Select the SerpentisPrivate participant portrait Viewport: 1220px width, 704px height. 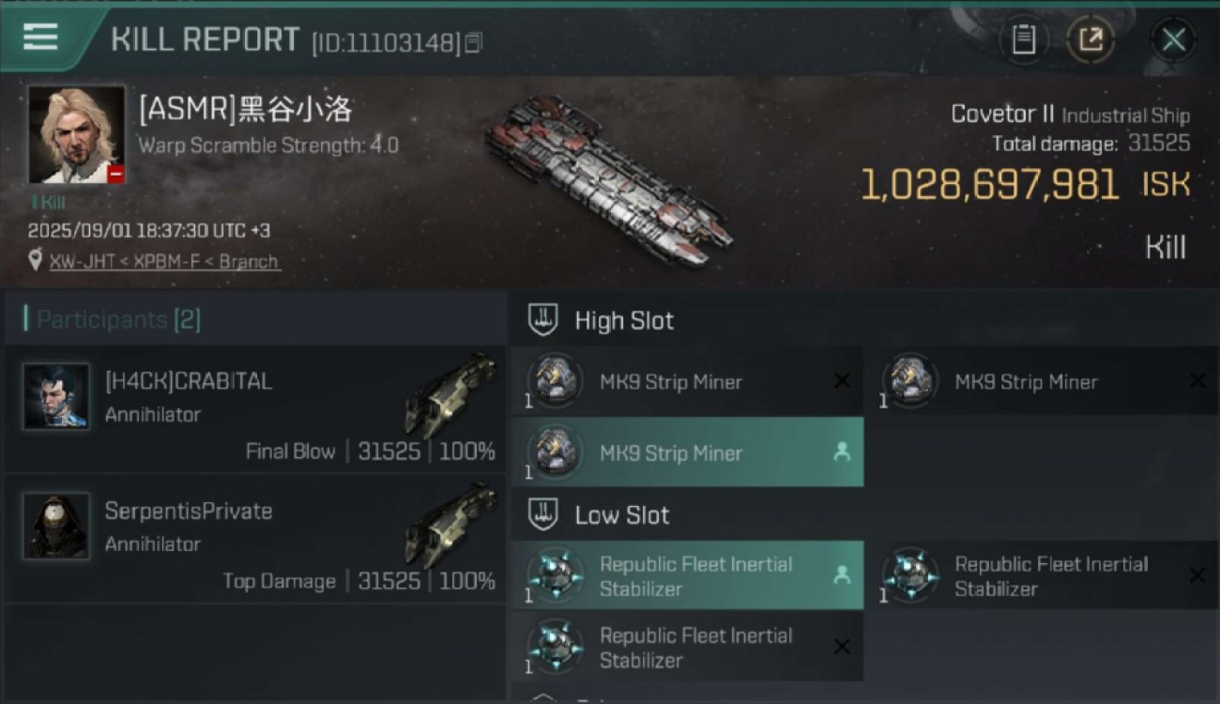(56, 526)
